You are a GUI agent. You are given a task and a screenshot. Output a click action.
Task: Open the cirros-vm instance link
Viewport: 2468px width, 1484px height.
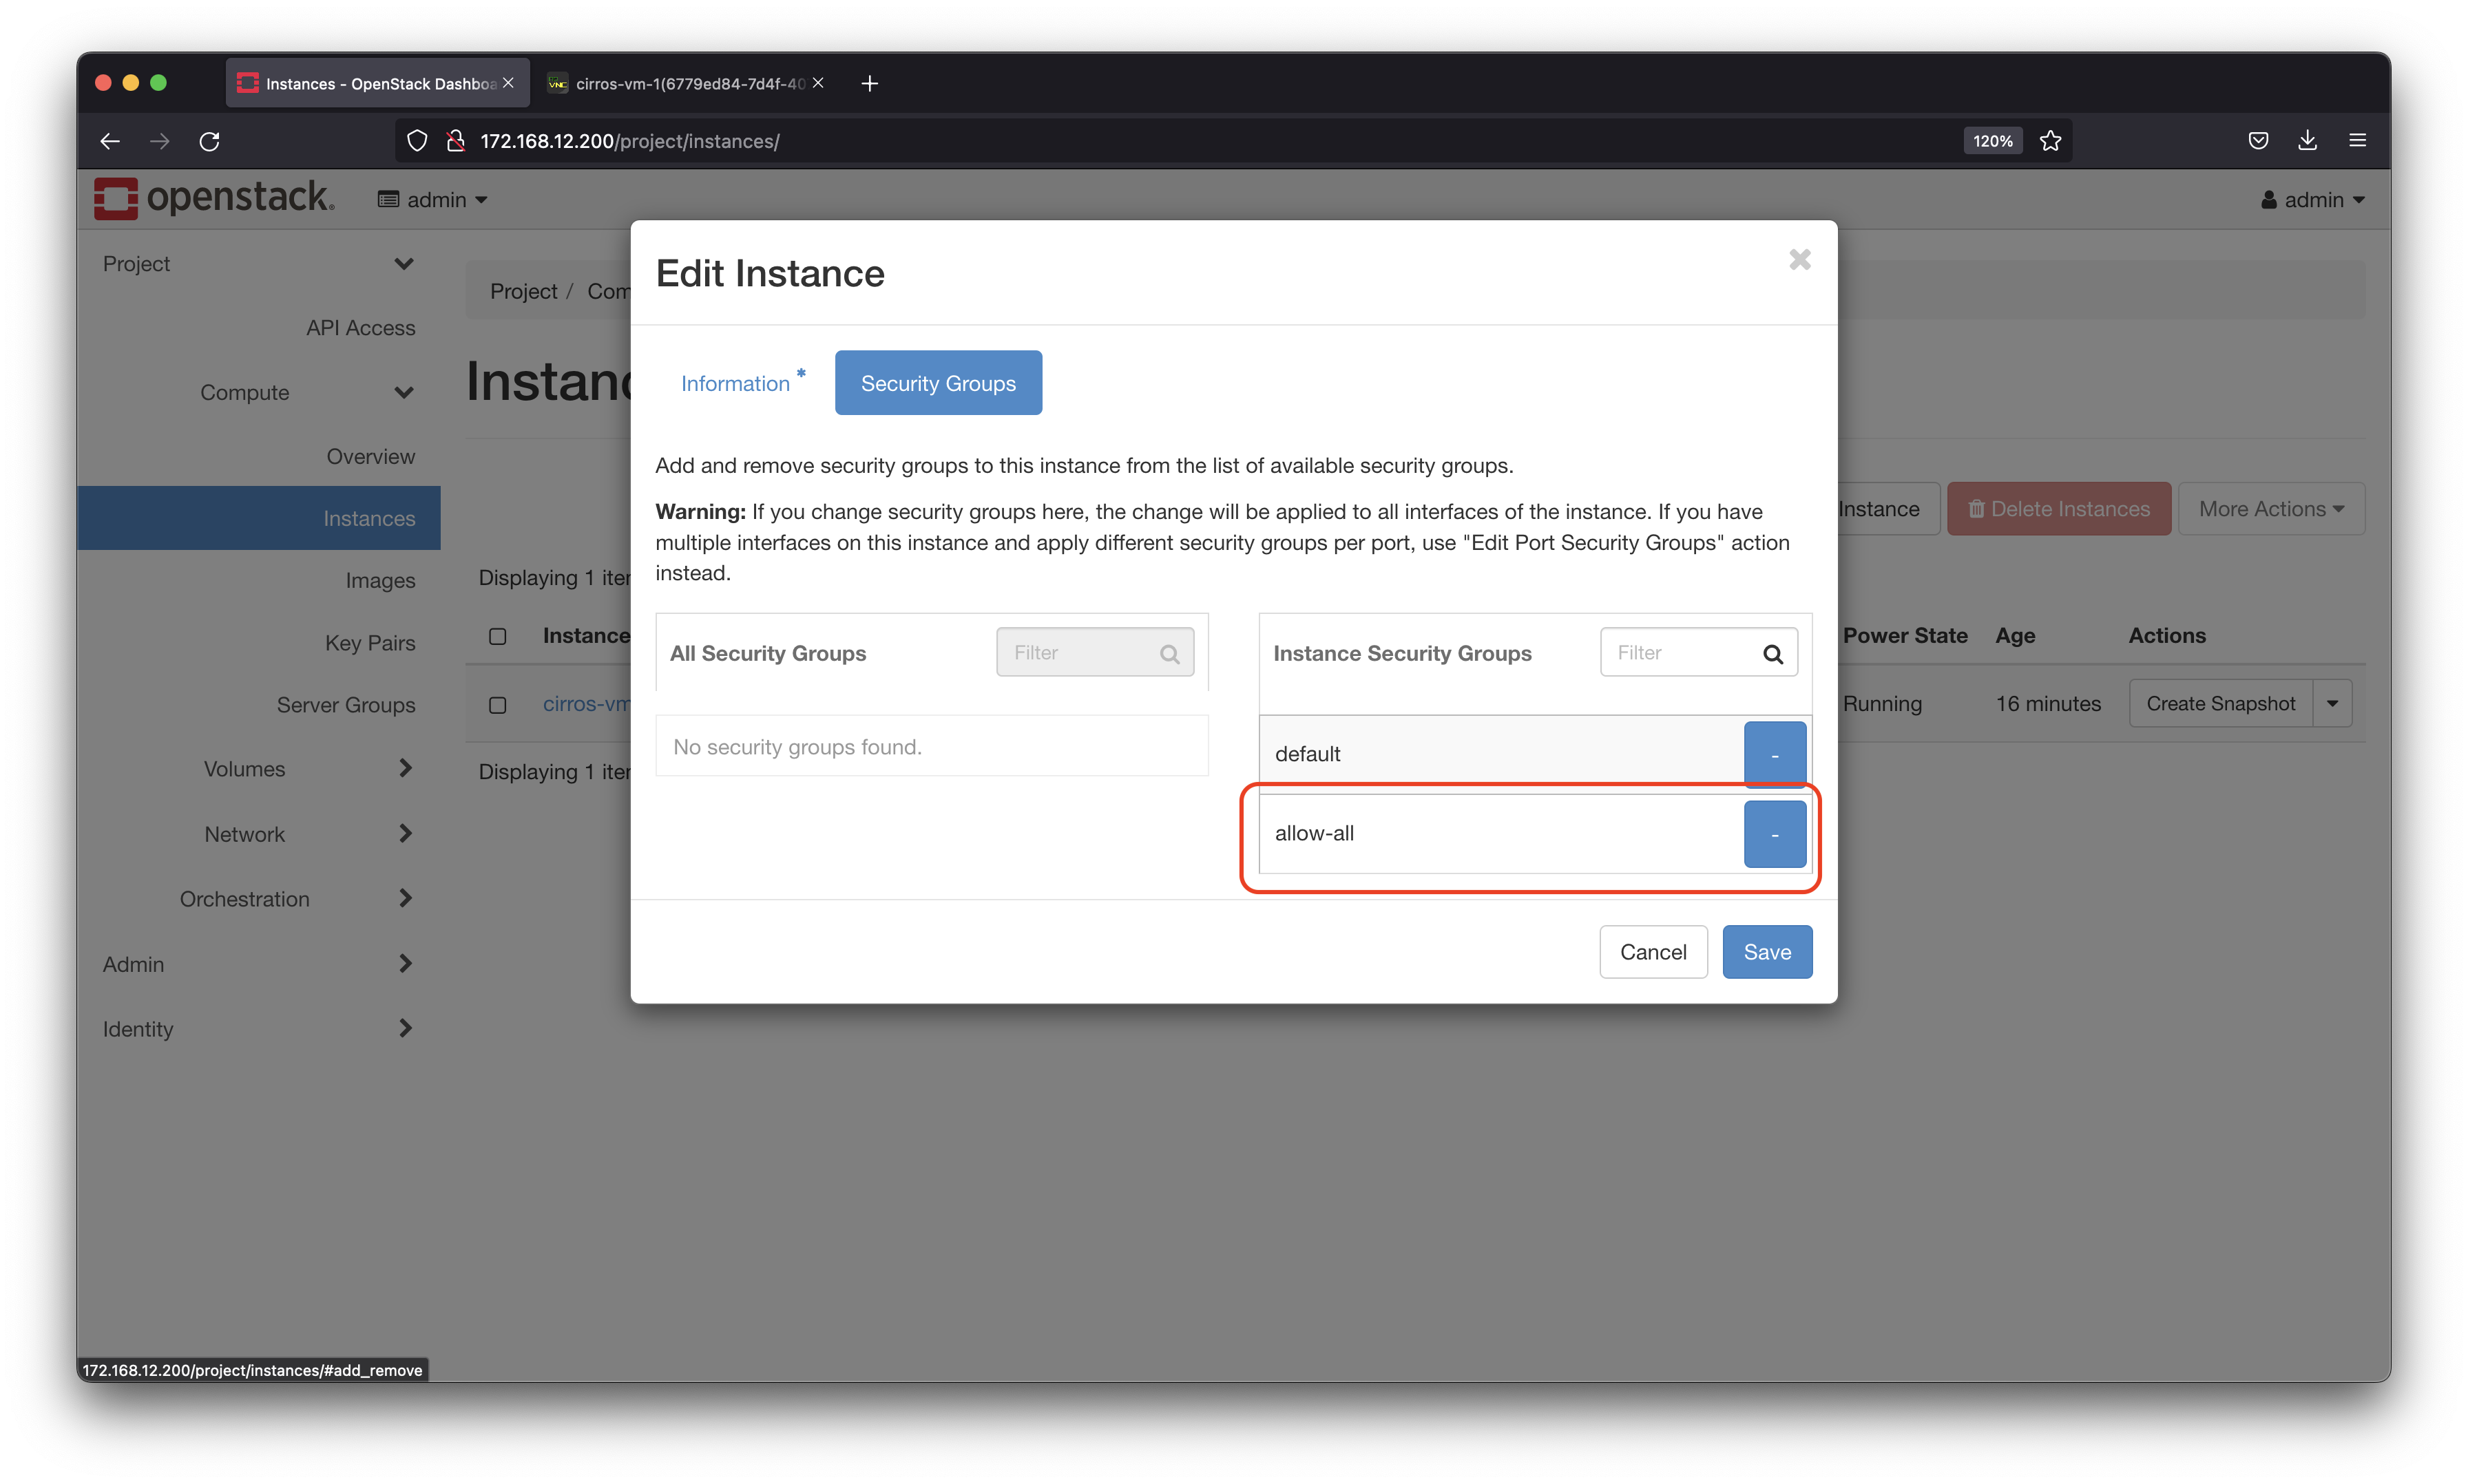(586, 704)
